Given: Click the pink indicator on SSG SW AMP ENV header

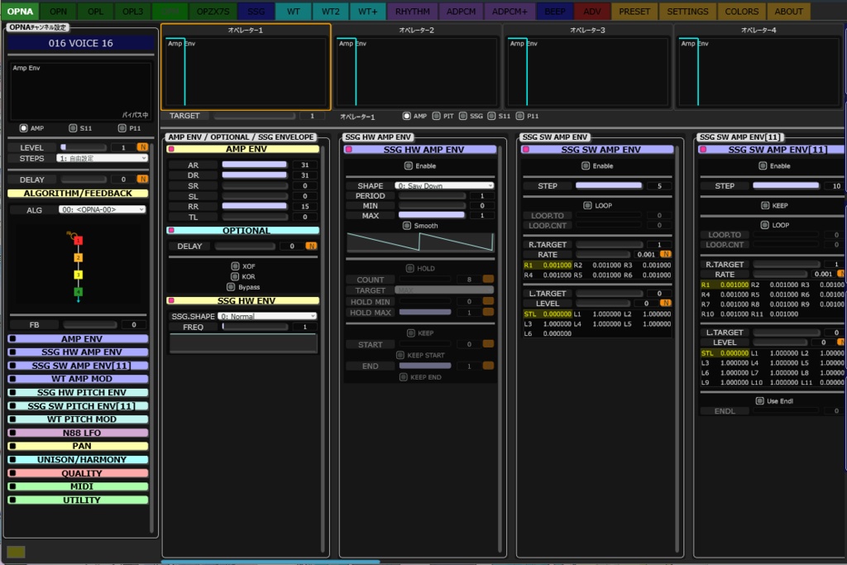Looking at the screenshot, I should point(525,150).
